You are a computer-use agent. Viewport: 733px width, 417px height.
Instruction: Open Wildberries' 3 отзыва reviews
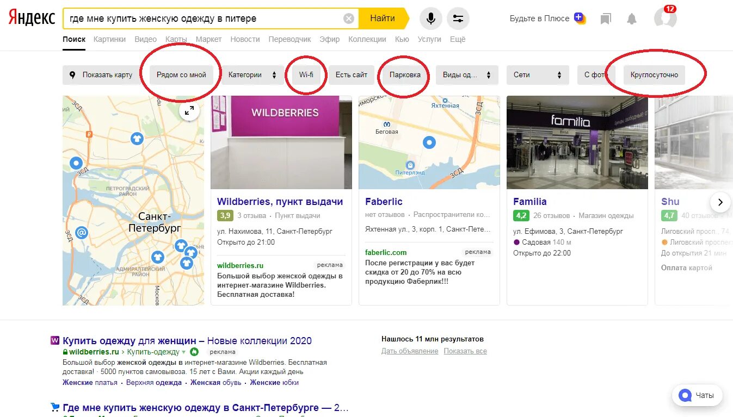tap(253, 216)
